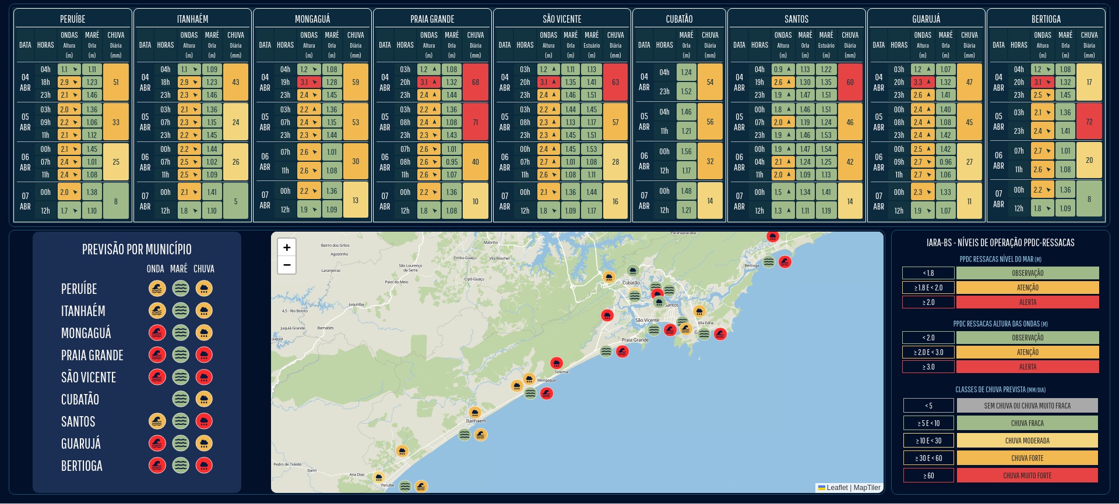1119x504 pixels.
Task: Select Praia Grande's red wave icon in panel
Action: (157, 355)
